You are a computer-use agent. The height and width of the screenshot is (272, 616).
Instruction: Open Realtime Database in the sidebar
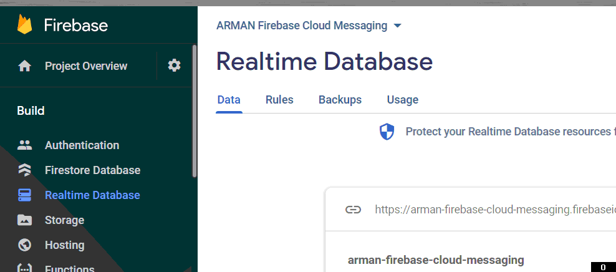(x=92, y=195)
